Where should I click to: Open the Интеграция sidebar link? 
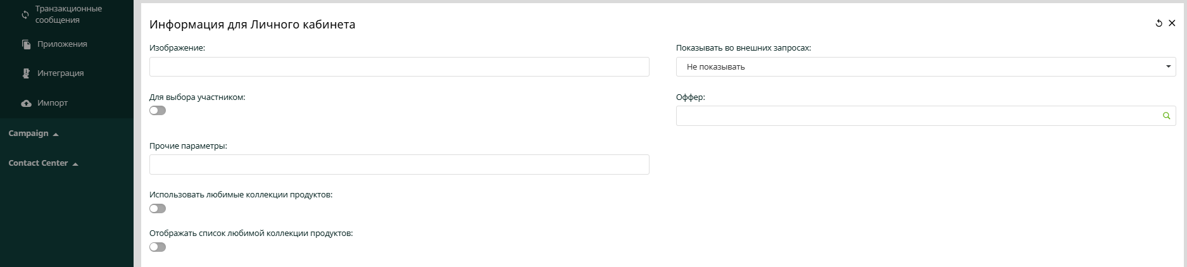pos(60,73)
